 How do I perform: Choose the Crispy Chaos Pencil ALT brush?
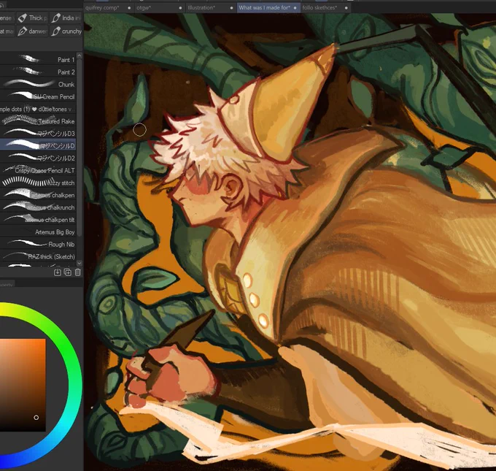[38, 170]
